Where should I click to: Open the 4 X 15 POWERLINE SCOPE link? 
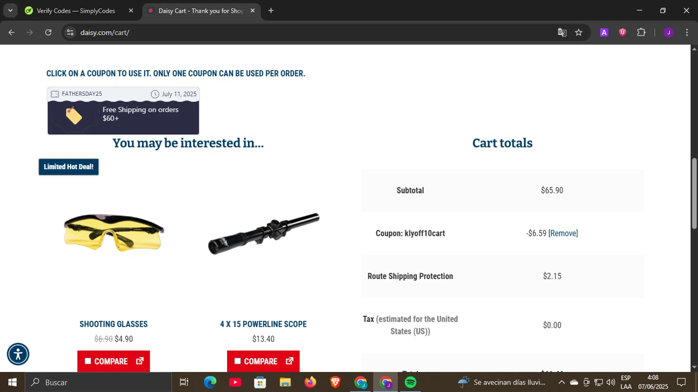(x=263, y=324)
